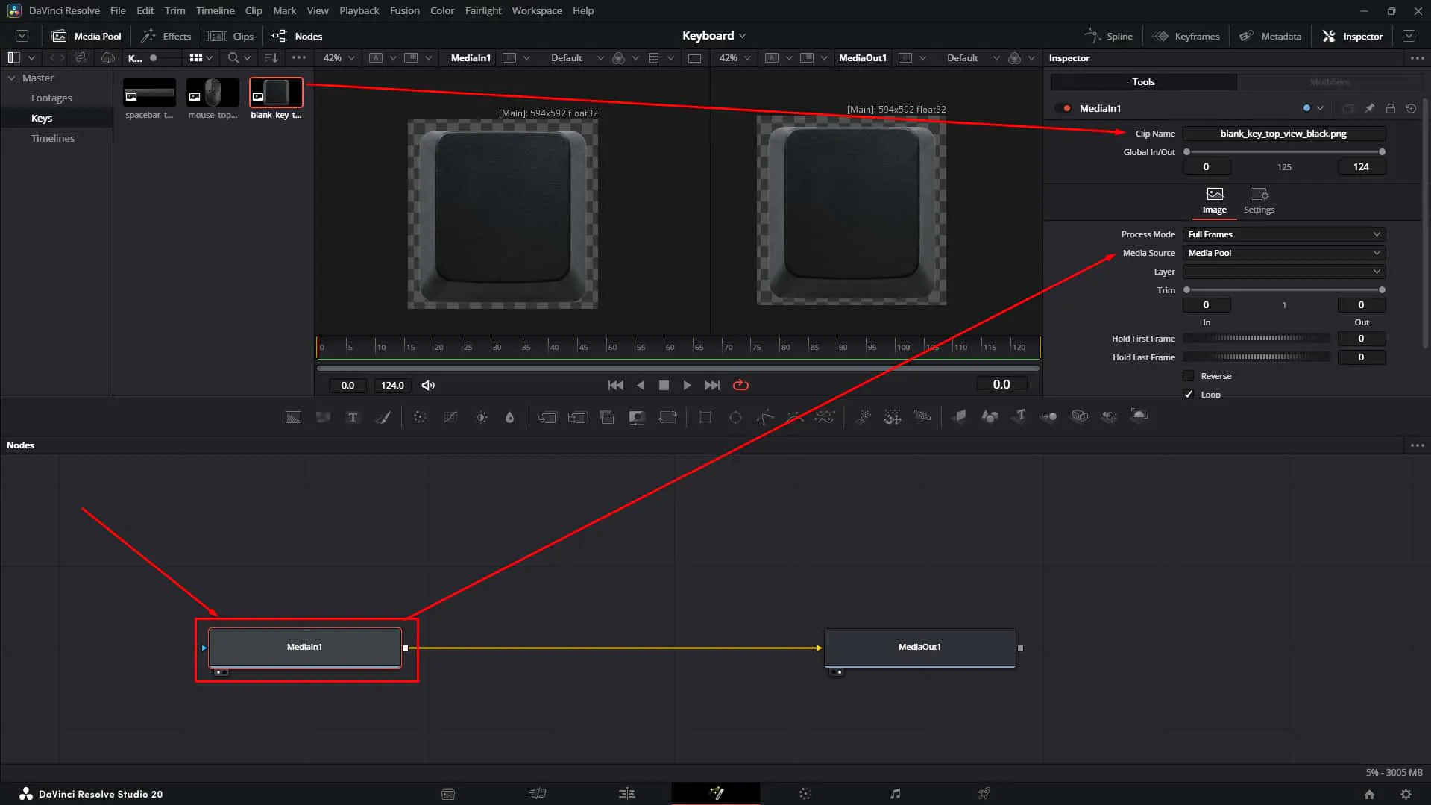Open the Process Mode dropdown

tap(1283, 234)
